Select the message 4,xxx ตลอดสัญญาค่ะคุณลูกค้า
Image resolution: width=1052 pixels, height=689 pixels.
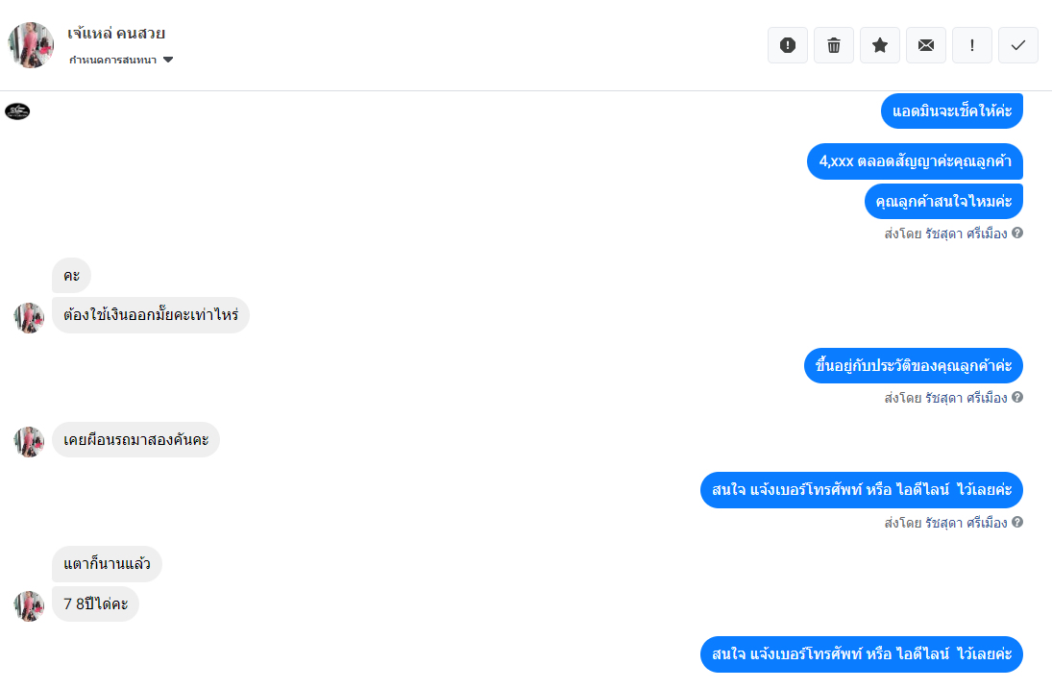(916, 161)
